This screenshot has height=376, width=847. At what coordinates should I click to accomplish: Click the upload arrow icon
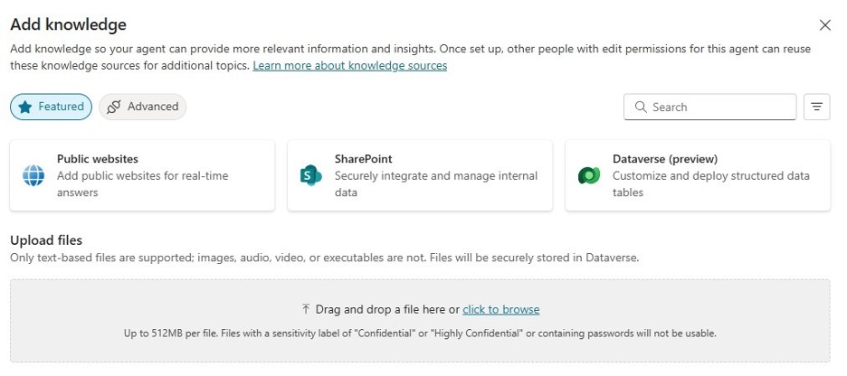pyautogui.click(x=306, y=309)
